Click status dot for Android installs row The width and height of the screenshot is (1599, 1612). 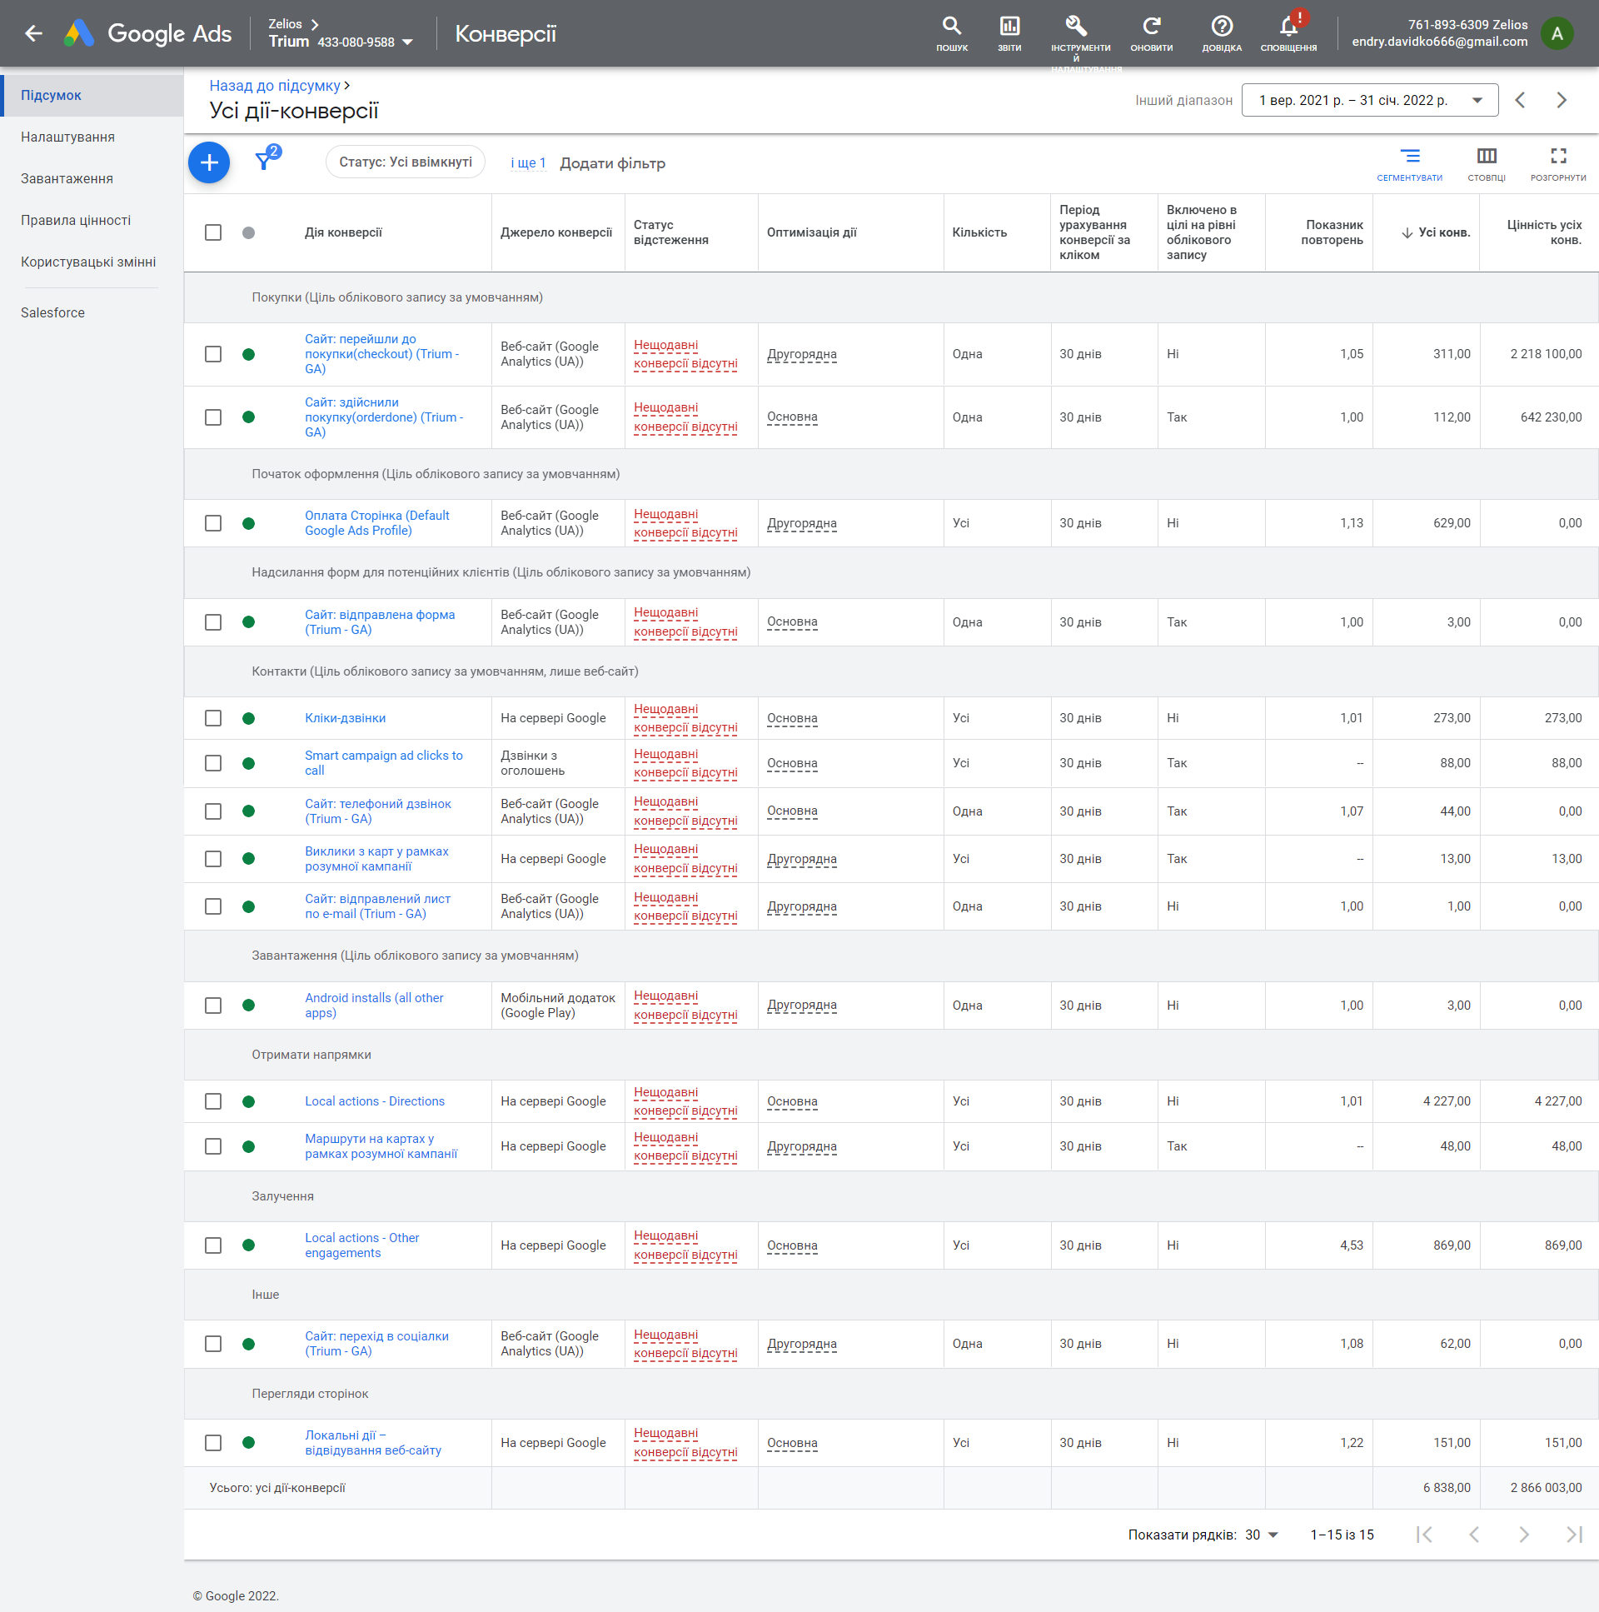click(248, 1006)
